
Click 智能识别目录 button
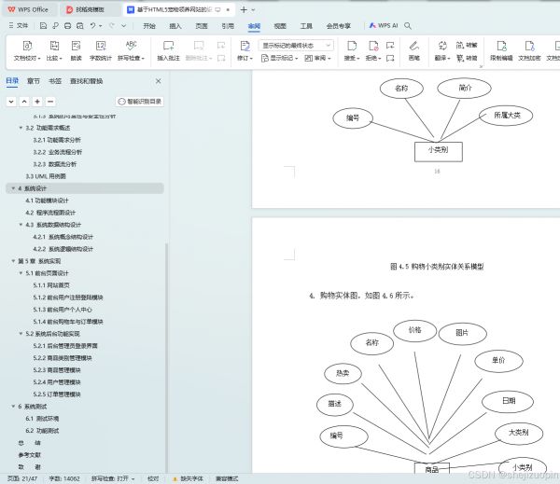[x=140, y=102]
